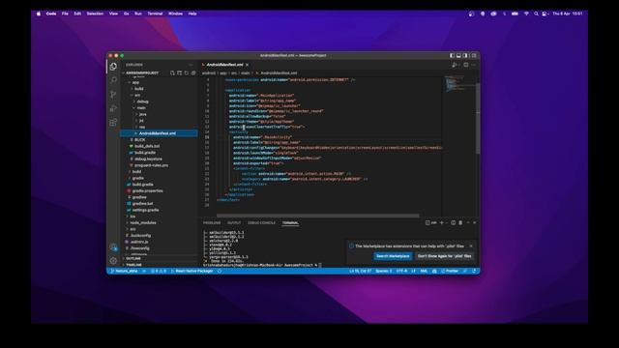Screen dimensions: 619x348
Task: Collapse the AWESOMEPROJECT root section
Action: [x=142, y=73]
